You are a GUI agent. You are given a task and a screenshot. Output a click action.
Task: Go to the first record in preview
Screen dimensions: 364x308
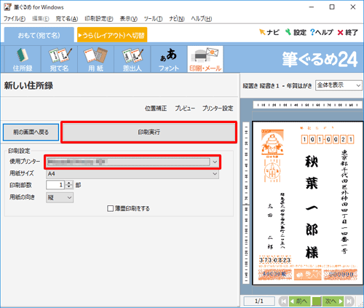point(283,301)
